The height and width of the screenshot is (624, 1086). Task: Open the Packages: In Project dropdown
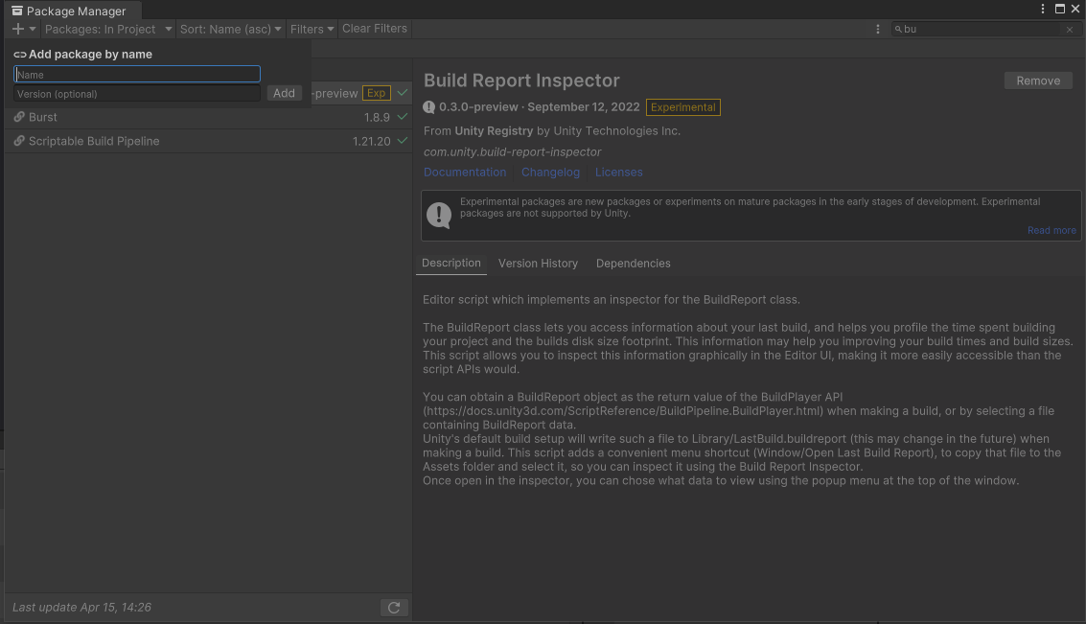click(x=107, y=29)
